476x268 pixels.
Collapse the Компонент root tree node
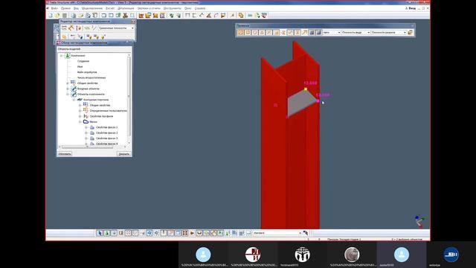coord(61,56)
